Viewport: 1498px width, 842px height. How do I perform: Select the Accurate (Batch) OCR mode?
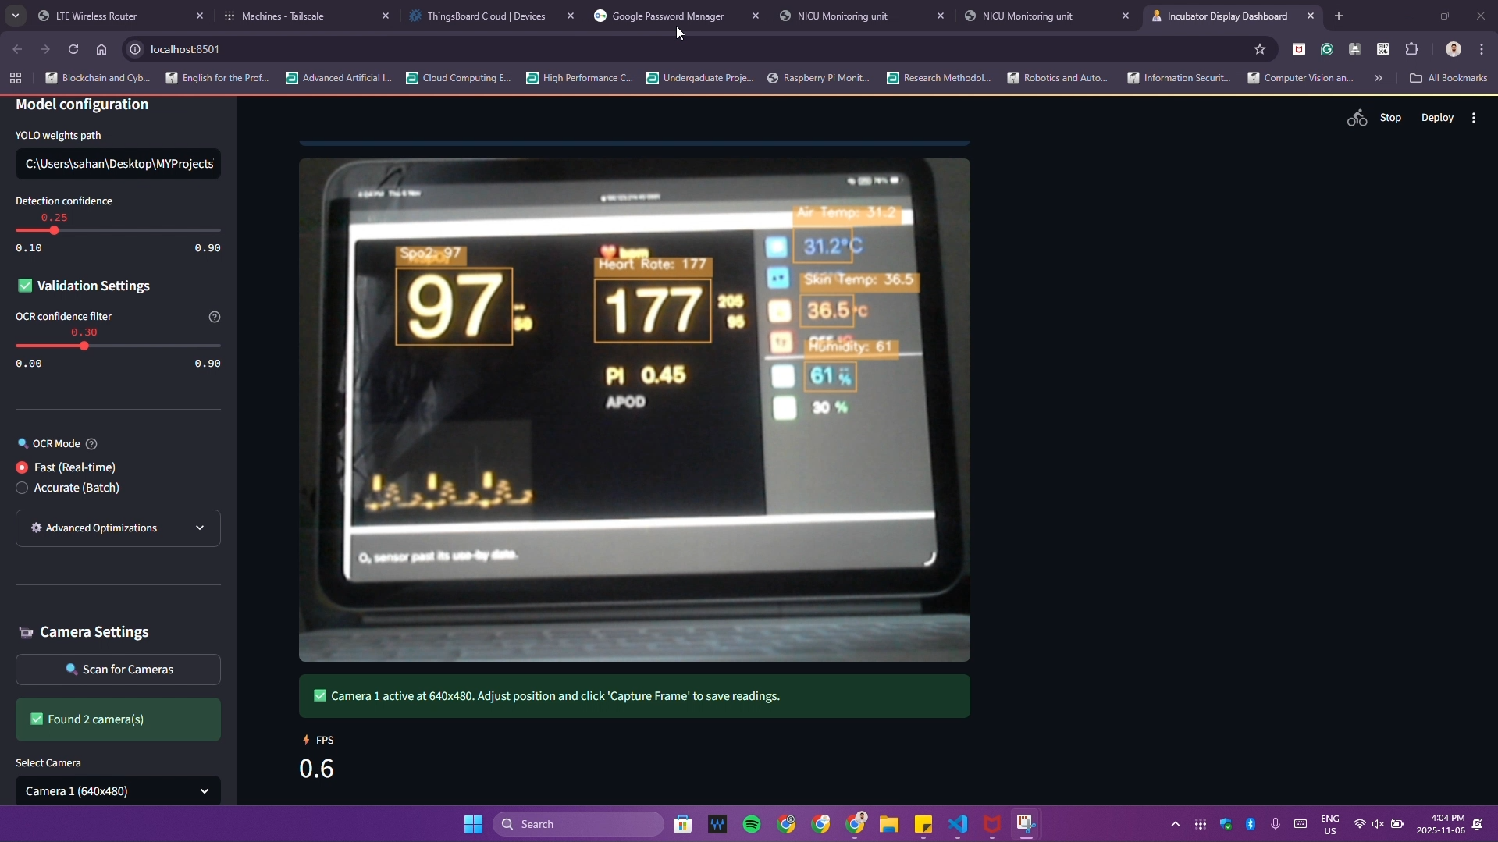(x=22, y=488)
